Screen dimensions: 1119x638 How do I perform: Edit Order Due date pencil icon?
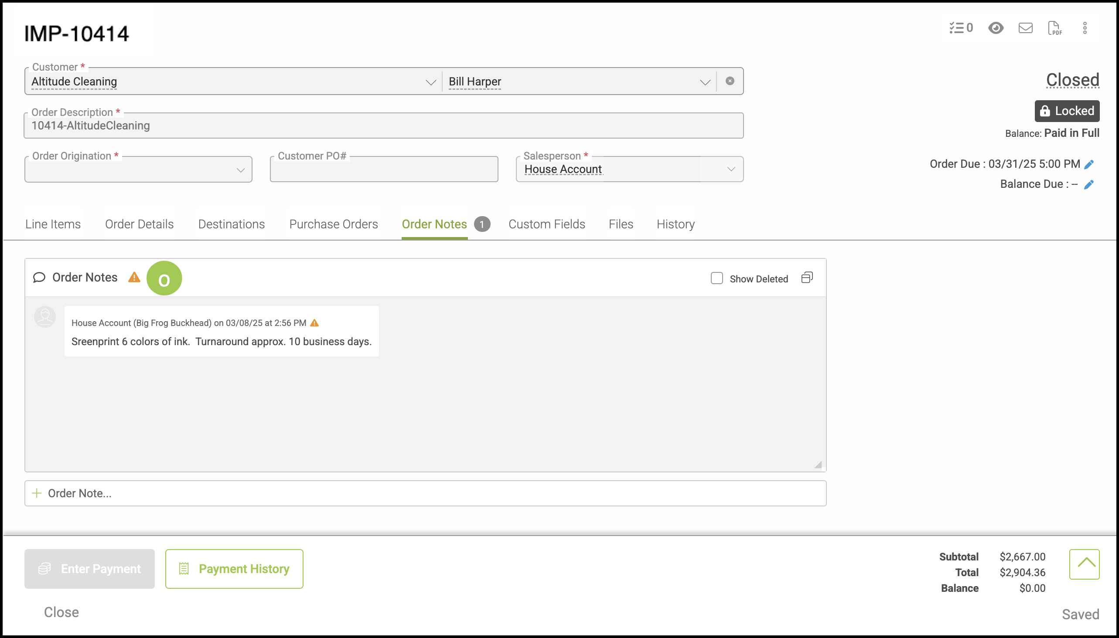tap(1089, 164)
